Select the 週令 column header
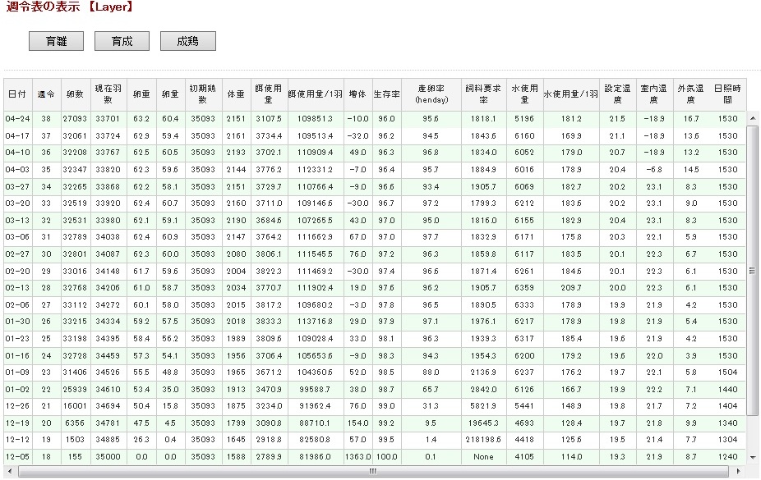761x480 pixels. pyautogui.click(x=48, y=94)
